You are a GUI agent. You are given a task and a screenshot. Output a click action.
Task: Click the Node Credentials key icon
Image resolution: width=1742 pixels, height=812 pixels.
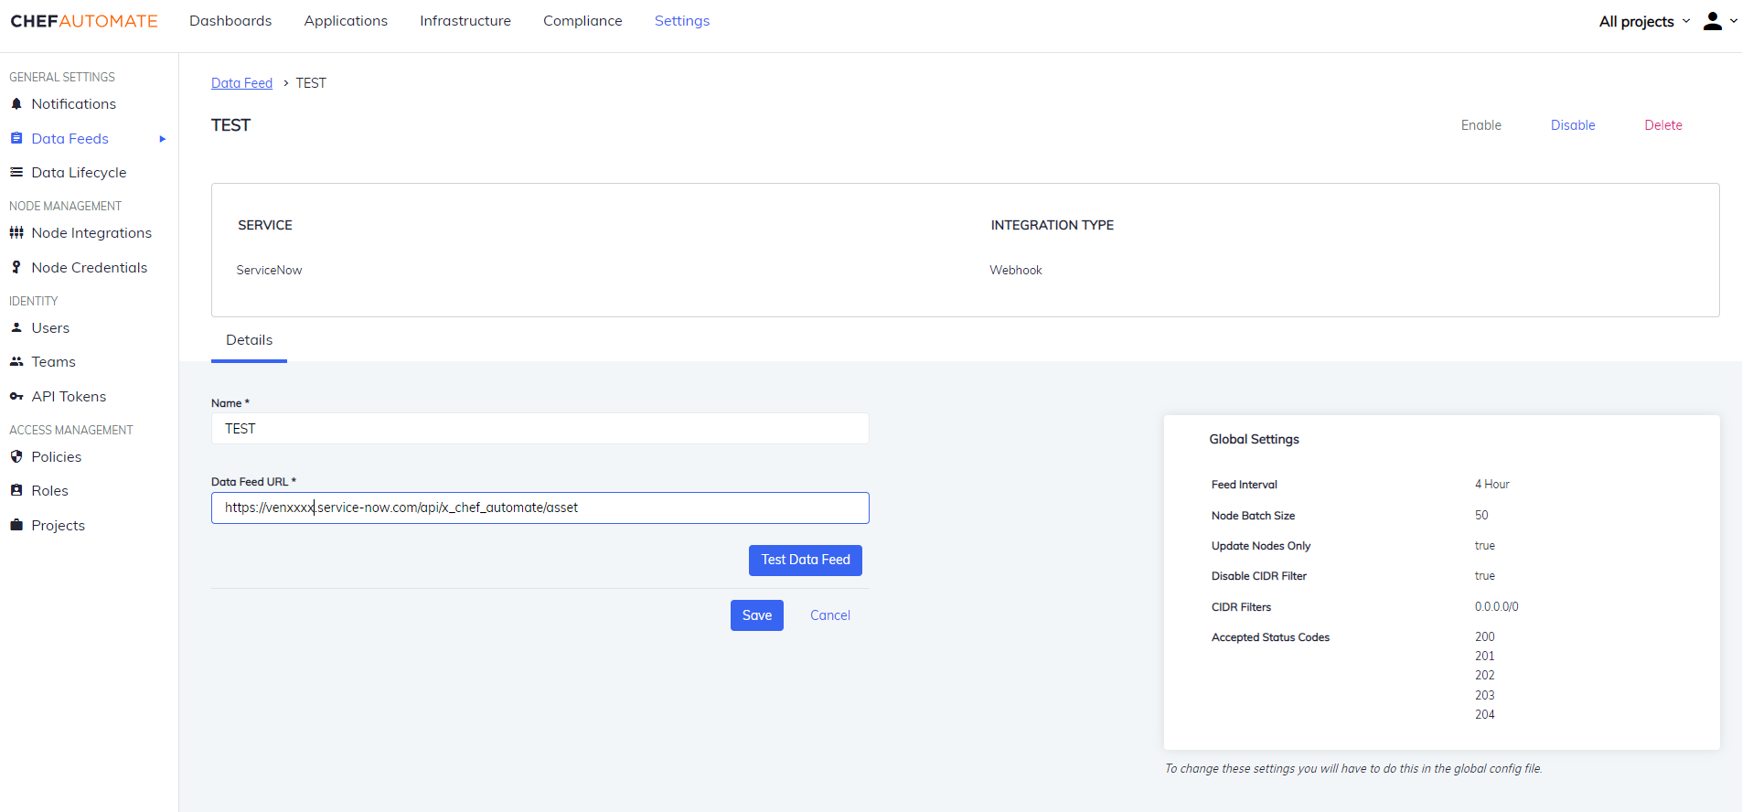coord(16,267)
